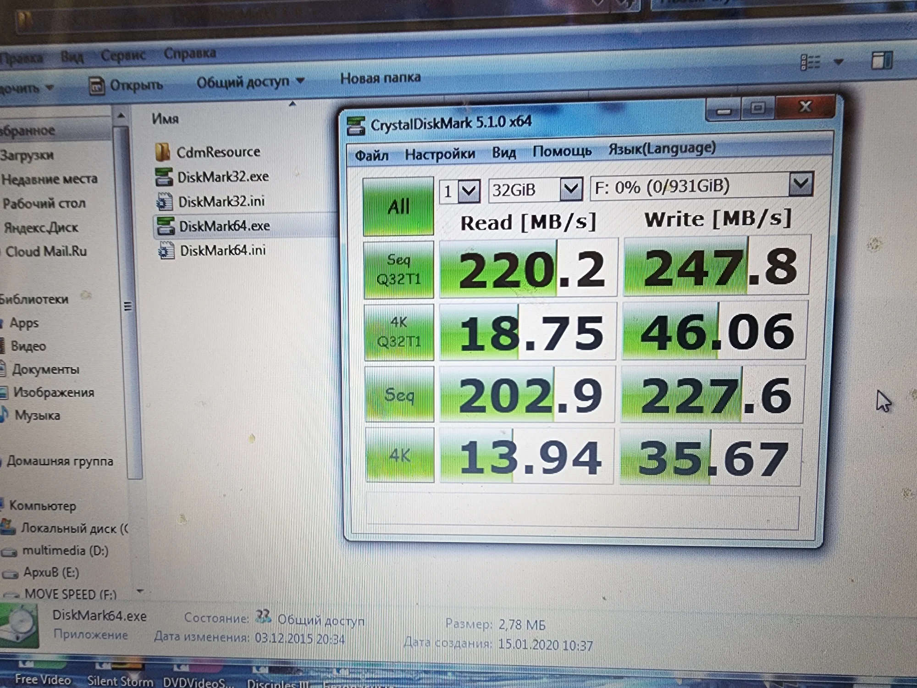Select the DiskMark64.ini file icon
Viewport: 917px width, 688px height.
pos(166,251)
